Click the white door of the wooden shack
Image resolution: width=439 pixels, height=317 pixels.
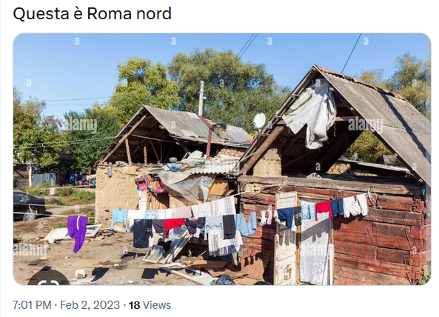[286, 238]
